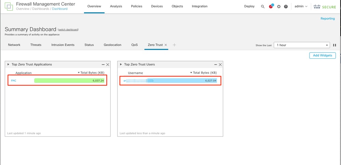Open the red notifications alert icon
Viewport: 341px width, 165px height.
point(271,6)
